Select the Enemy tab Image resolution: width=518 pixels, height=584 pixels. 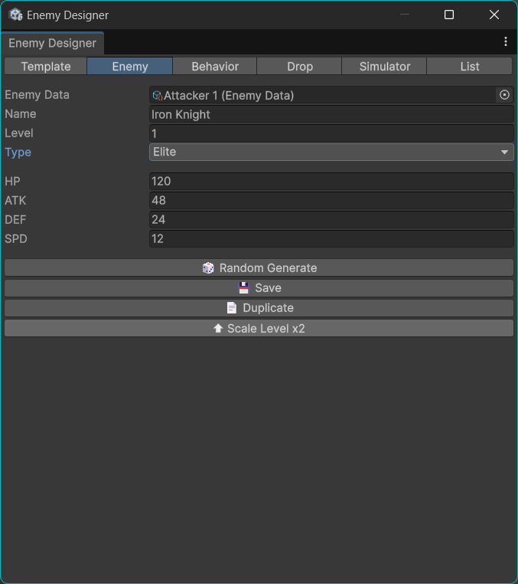coord(130,67)
